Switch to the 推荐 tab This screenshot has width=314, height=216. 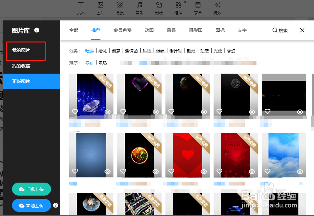tap(96, 30)
